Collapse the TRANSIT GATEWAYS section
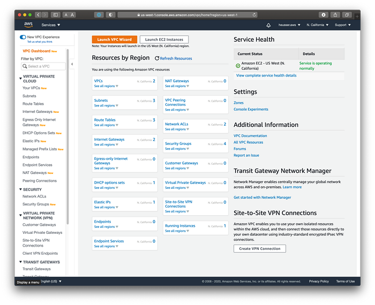The height and width of the screenshot is (305, 375). click(20, 262)
